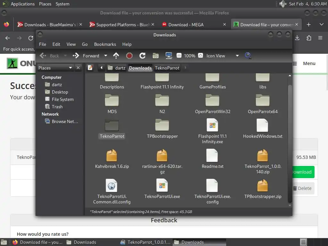
Task: Open the Icon View mode dropdown
Action: tap(222, 56)
